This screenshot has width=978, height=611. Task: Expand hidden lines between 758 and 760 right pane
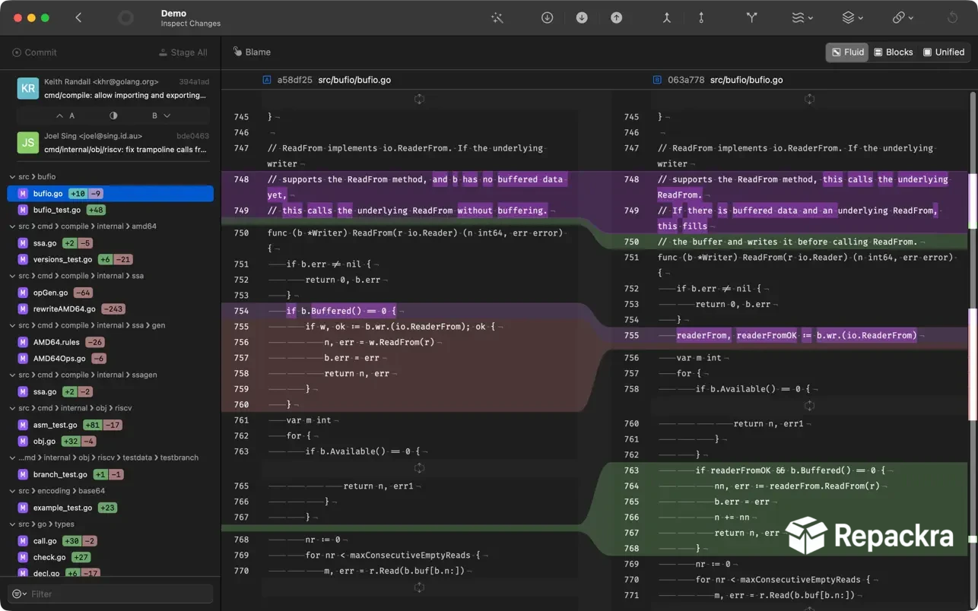[809, 406]
